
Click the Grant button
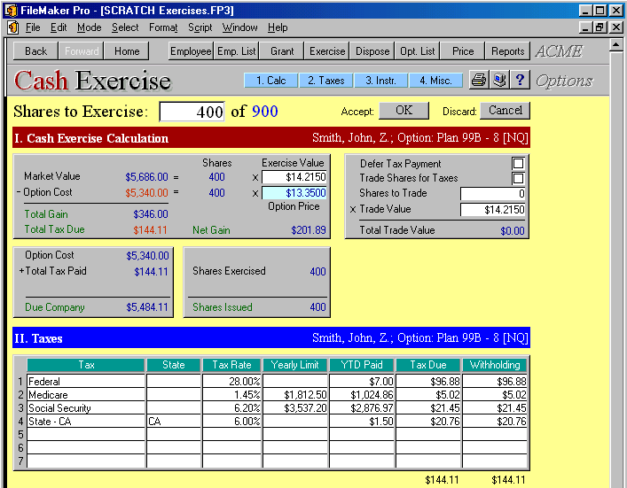point(282,51)
